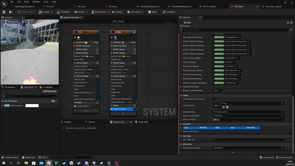
Task: Switch to the DefaultSpriteMaterial tab
Action: (149, 6)
